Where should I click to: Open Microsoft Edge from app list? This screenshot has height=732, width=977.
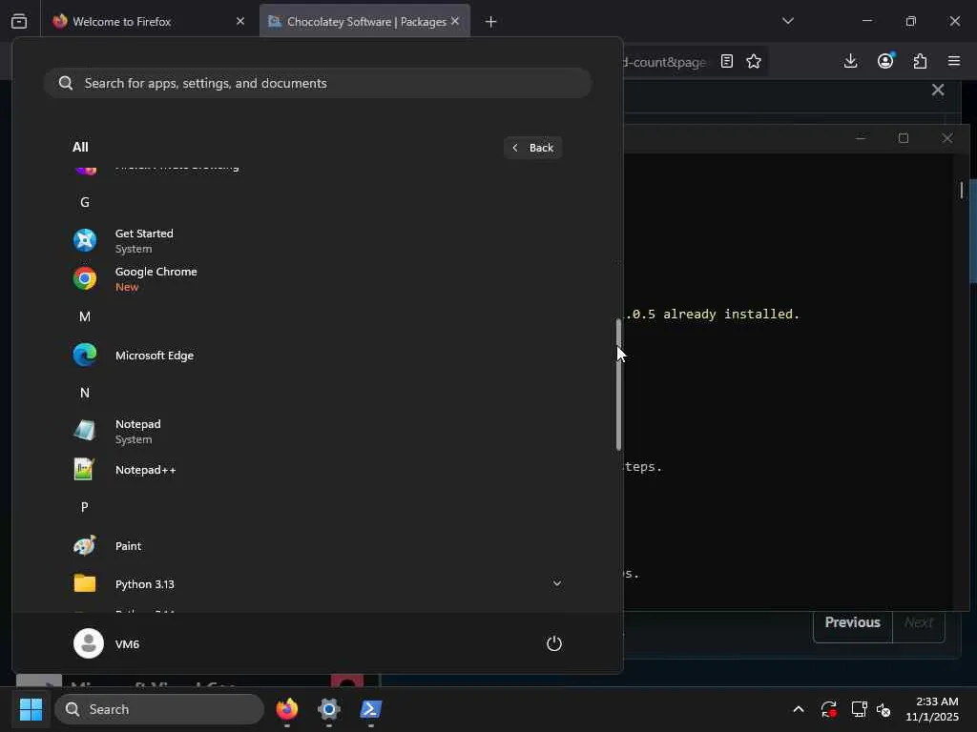(318, 356)
